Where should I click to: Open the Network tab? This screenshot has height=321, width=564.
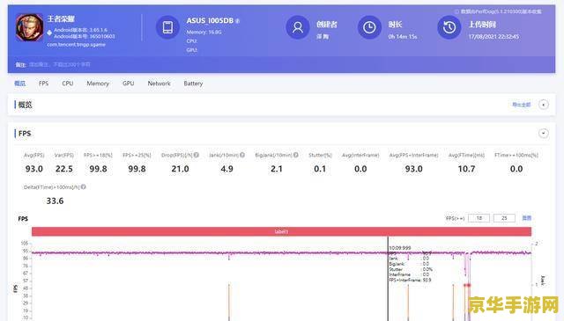[x=159, y=84]
